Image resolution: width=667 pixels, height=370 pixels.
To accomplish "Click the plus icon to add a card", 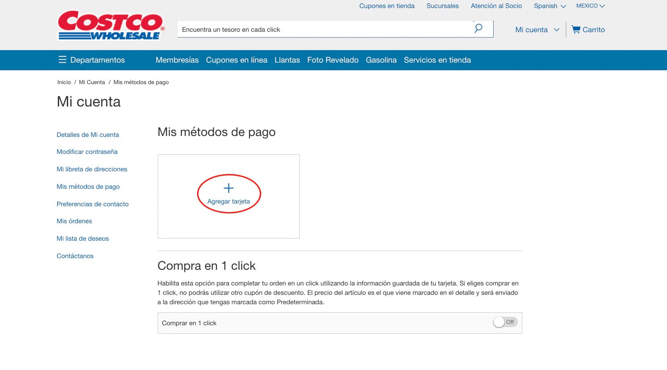I will (228, 188).
